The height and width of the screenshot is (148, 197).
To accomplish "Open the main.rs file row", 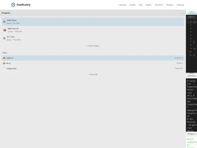I will click(x=93, y=58).
